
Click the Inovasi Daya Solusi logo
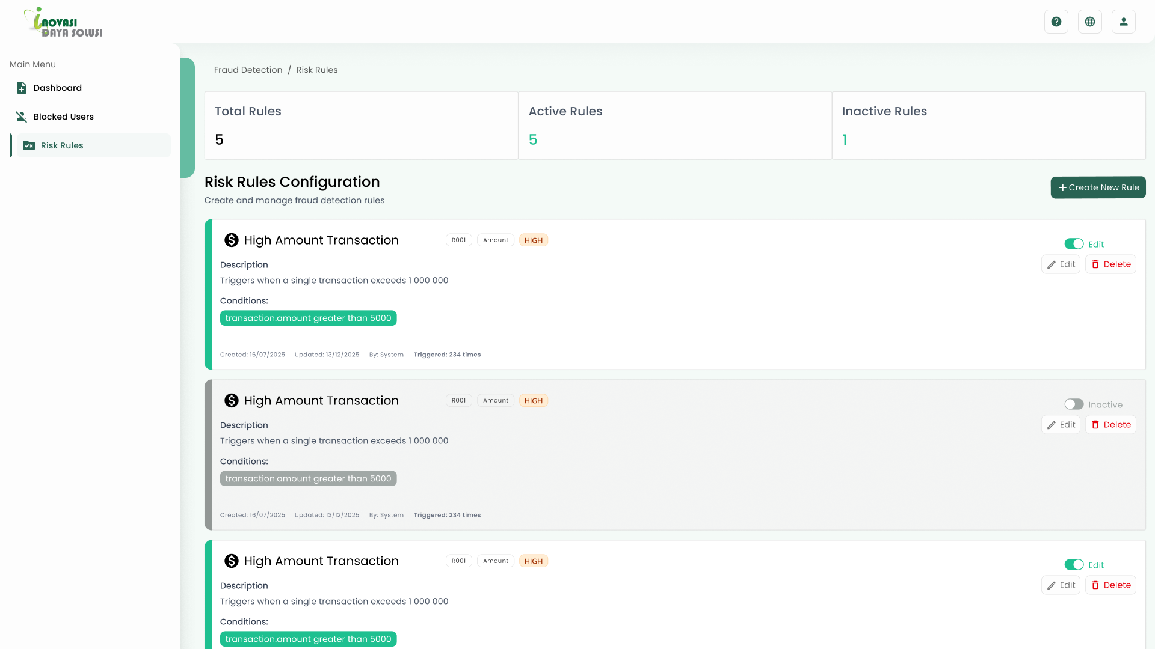(63, 23)
